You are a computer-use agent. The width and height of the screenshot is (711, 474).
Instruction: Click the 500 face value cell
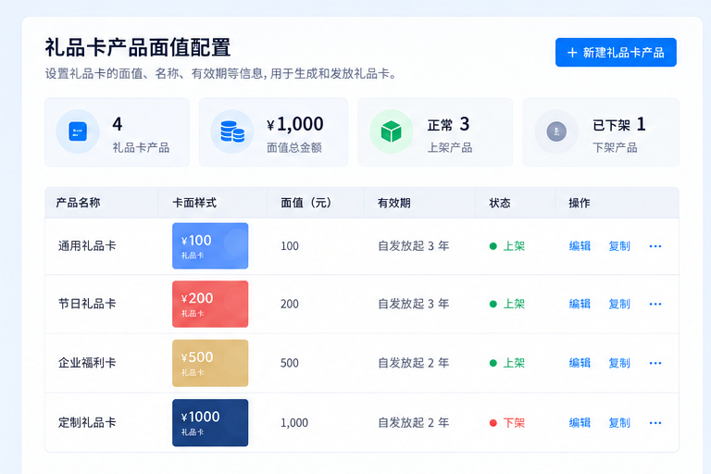click(x=289, y=363)
